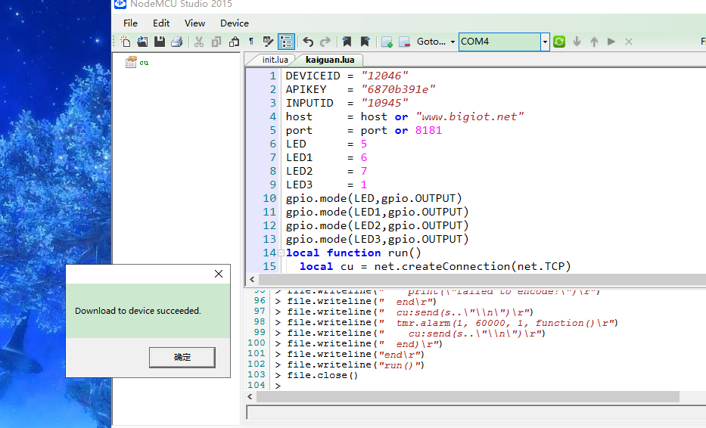
Task: Open the COM4 port dropdown
Action: coord(544,42)
